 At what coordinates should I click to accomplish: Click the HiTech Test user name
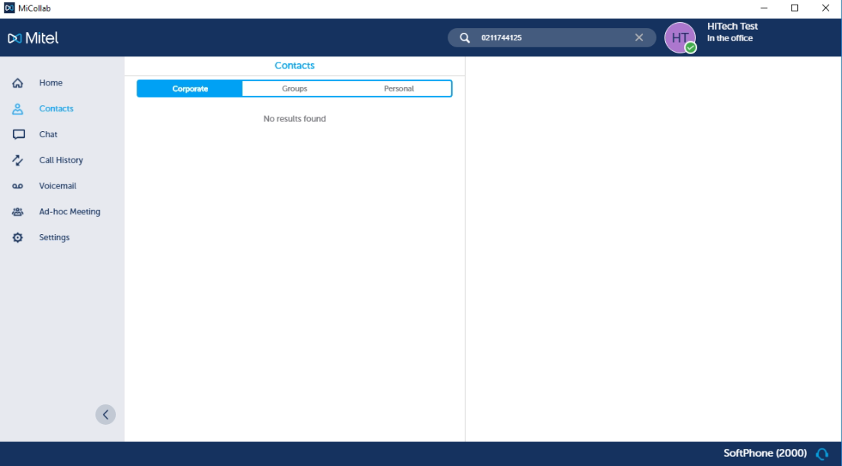coord(732,27)
